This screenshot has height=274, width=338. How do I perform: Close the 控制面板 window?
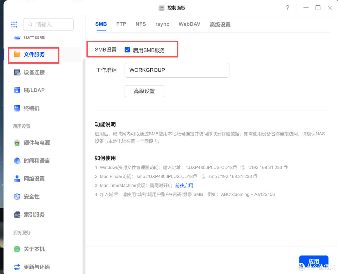tap(330, 8)
